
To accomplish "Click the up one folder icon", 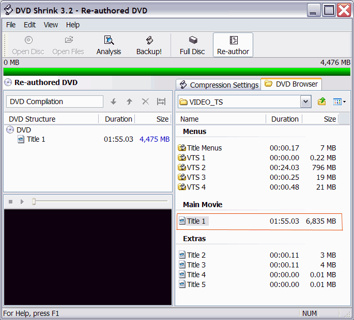I will click(322, 102).
